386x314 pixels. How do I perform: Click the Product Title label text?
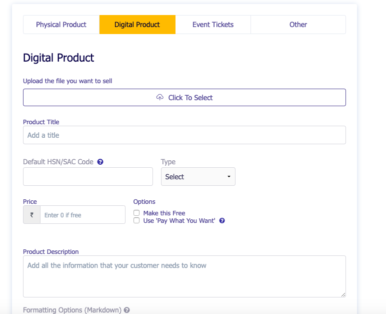coord(41,122)
